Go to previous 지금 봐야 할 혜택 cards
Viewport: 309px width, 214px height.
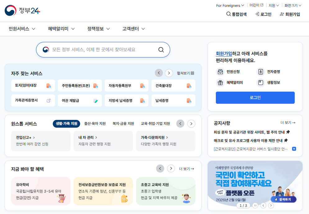(160, 168)
